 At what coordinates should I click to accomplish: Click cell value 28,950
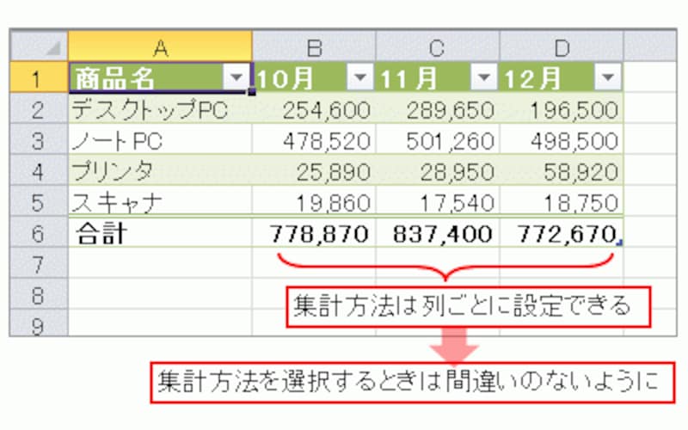[x=438, y=169]
